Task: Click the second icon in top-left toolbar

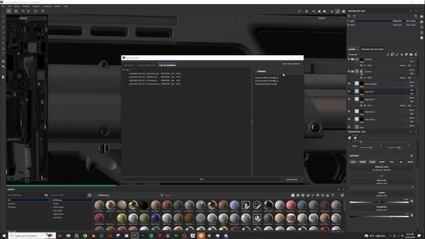Action: [x=16, y=11]
